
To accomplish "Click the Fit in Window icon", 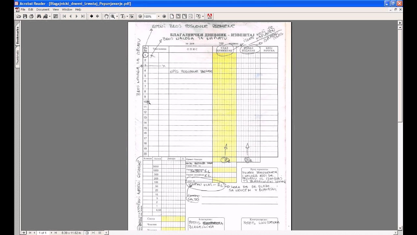I will pos(178,16).
